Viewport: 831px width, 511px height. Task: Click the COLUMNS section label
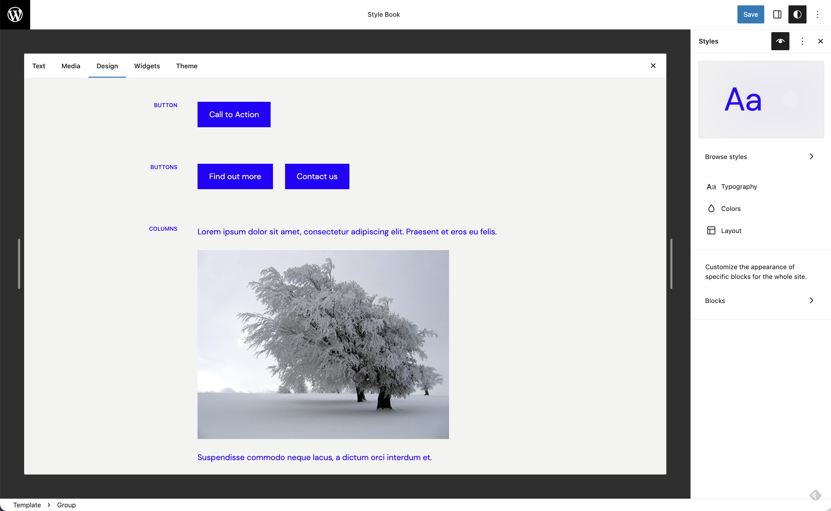(x=163, y=229)
